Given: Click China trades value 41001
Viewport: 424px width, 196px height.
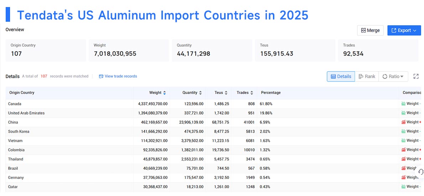Looking at the screenshot, I should pyautogui.click(x=249, y=122).
